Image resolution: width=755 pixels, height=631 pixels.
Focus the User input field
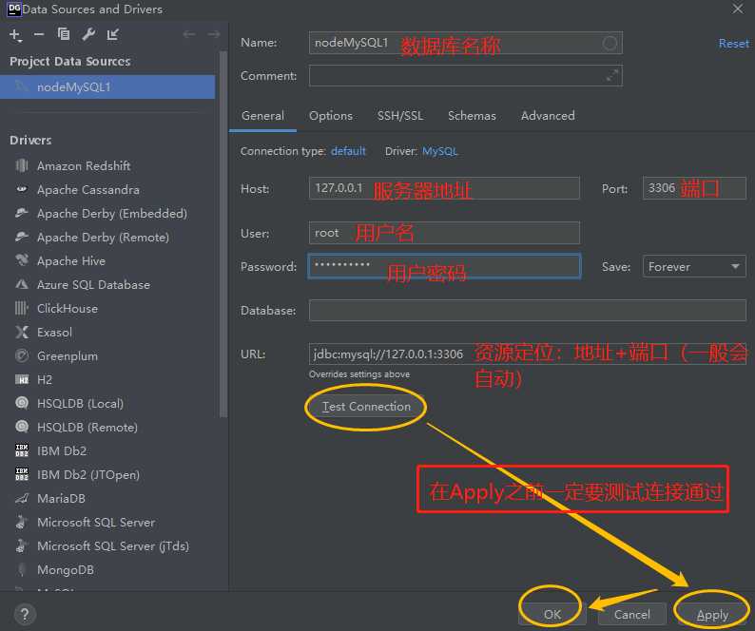point(444,233)
